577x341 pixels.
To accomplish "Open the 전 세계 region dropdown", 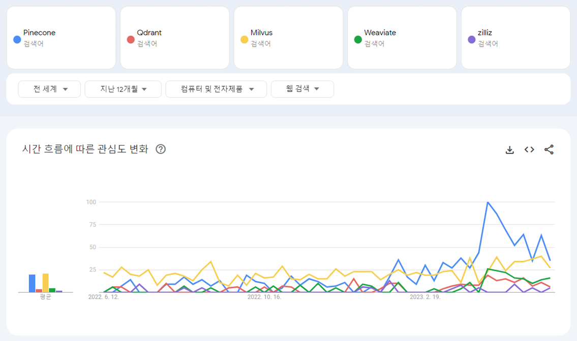I will click(49, 89).
